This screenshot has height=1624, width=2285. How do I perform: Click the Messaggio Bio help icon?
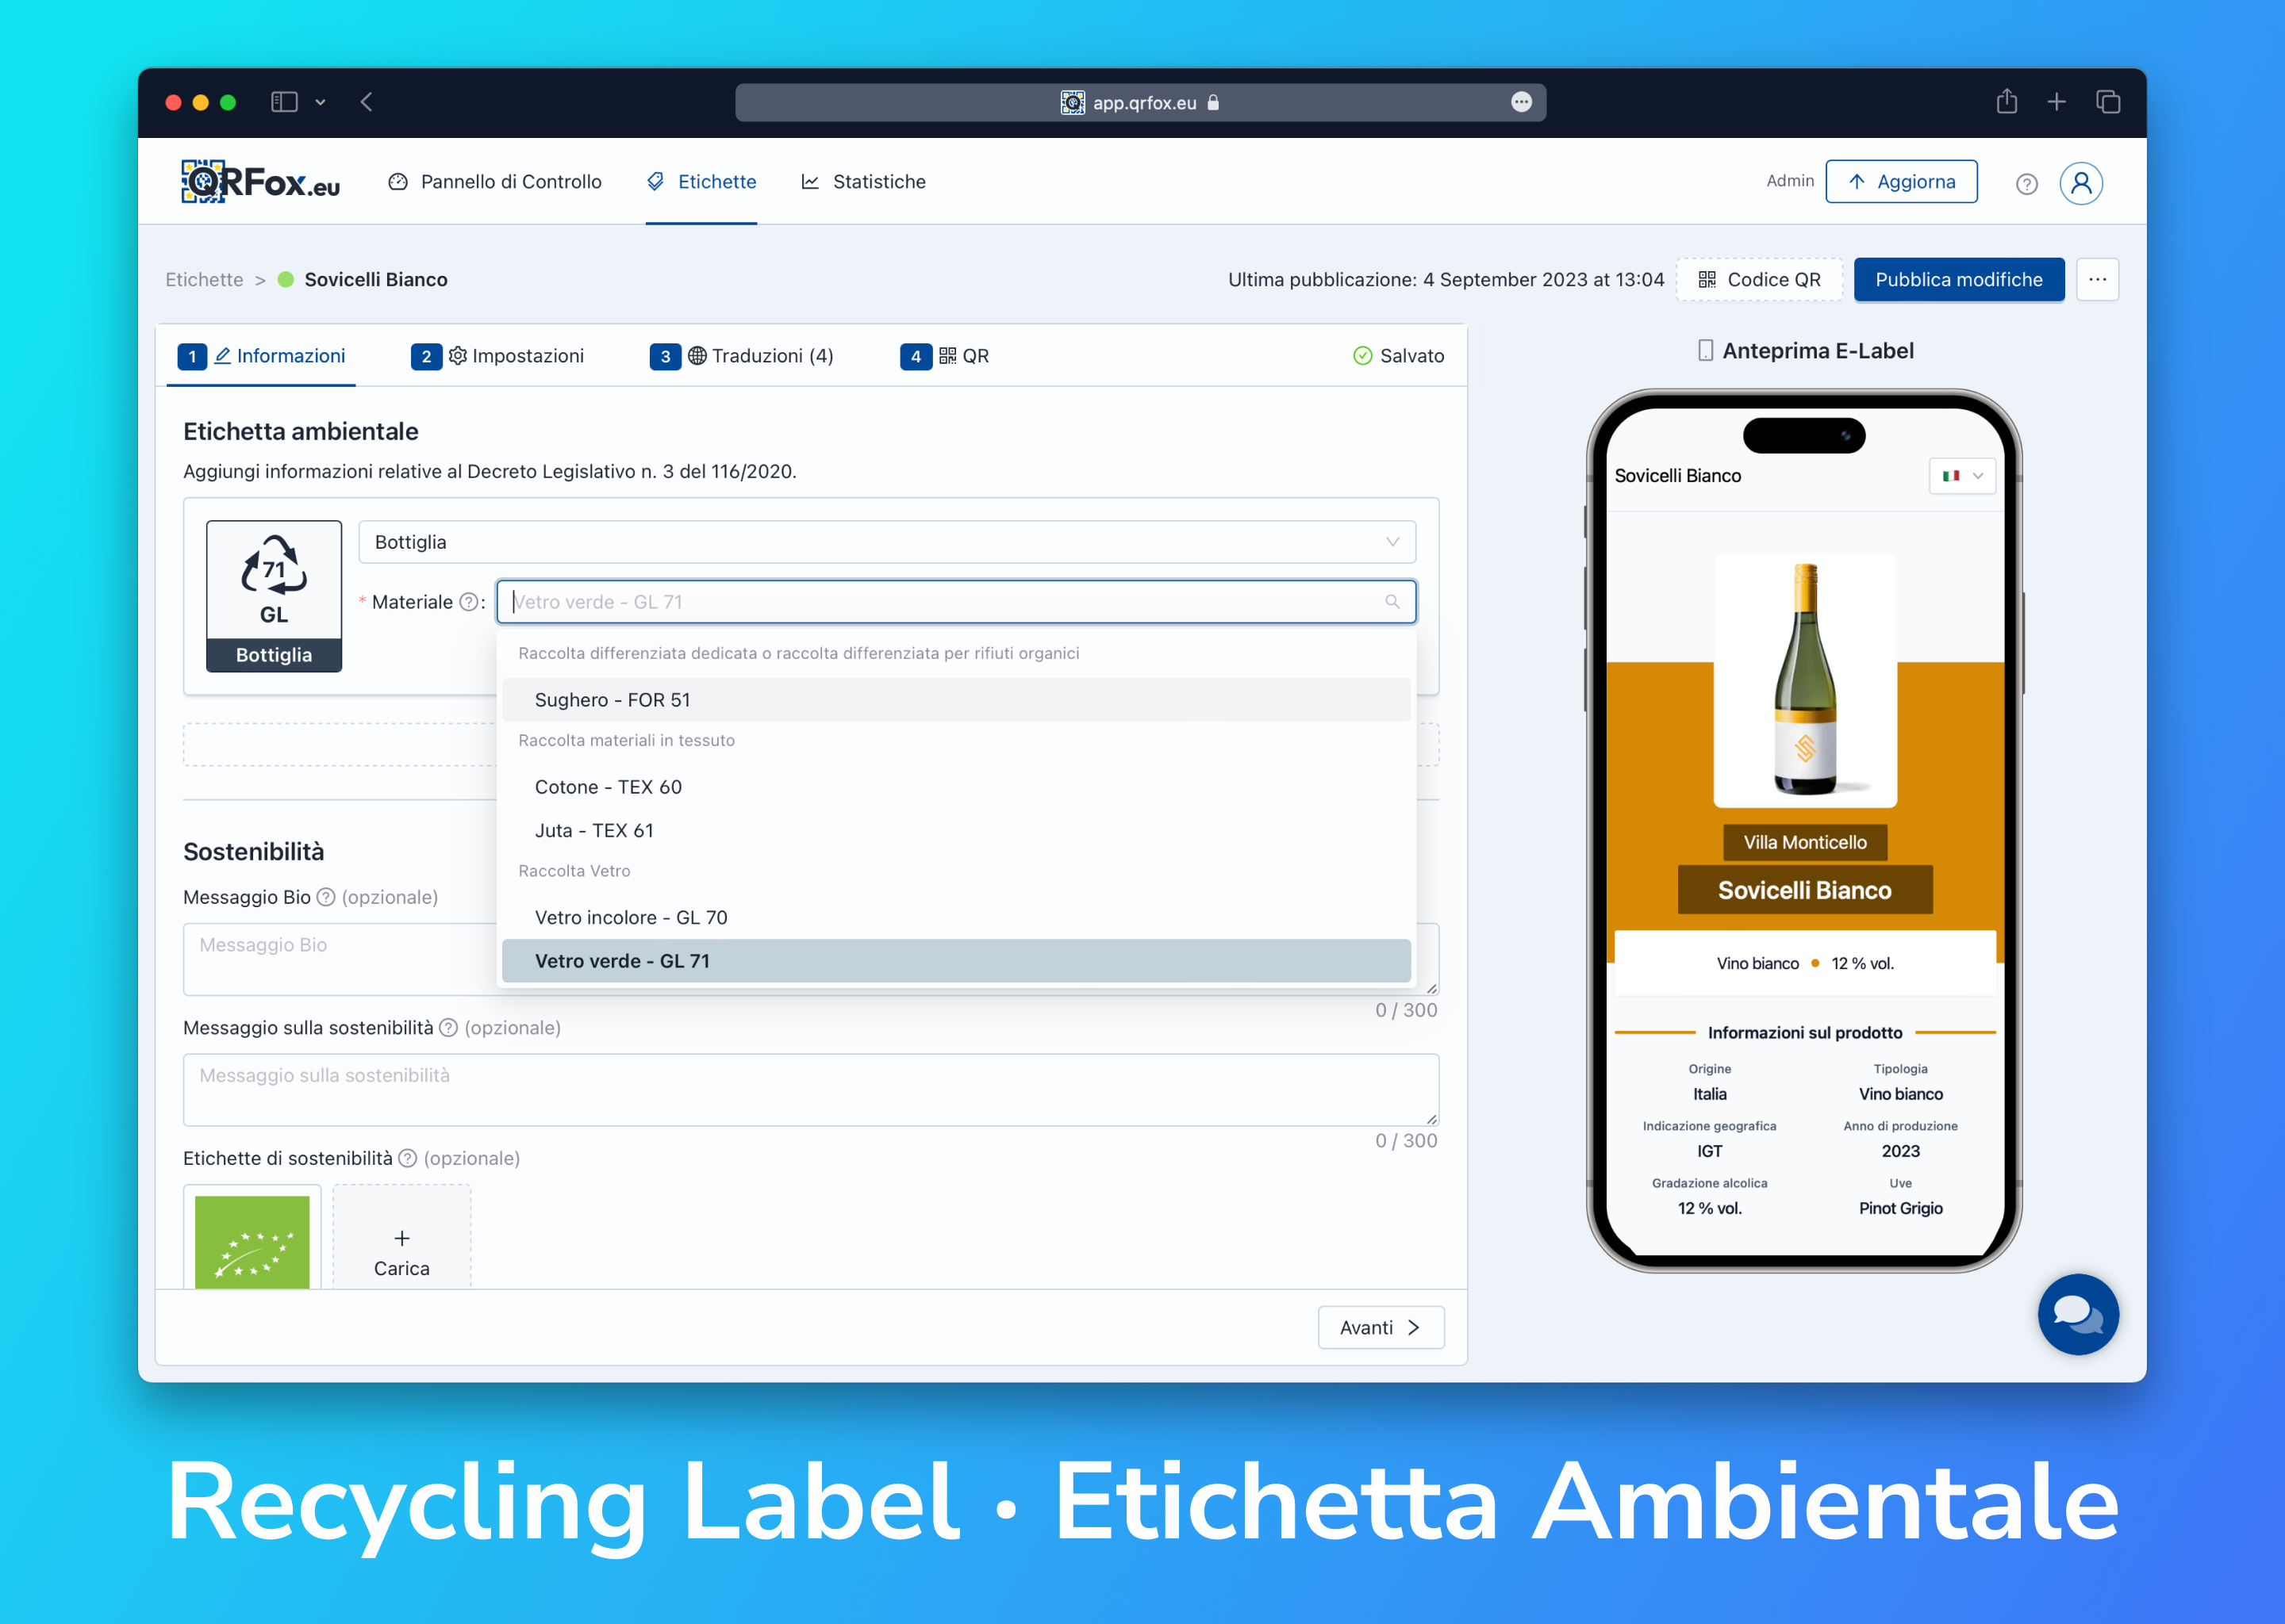[325, 897]
